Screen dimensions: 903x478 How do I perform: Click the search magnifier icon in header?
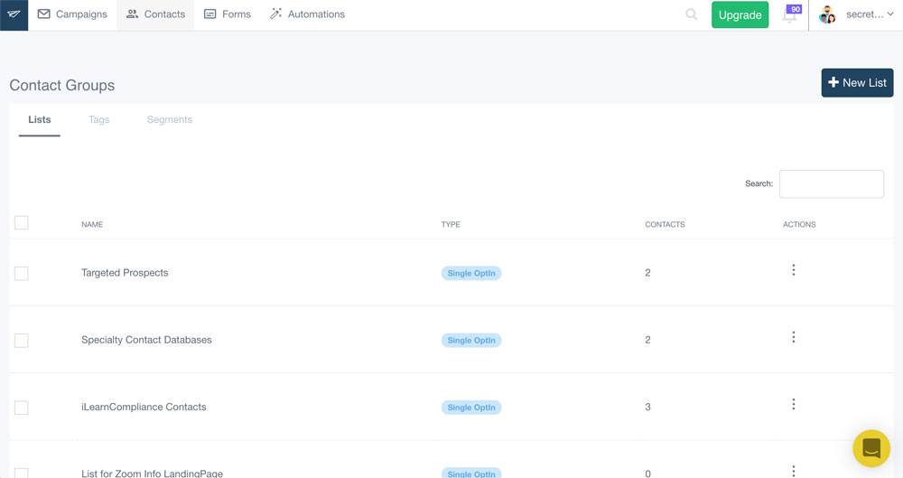[x=691, y=14]
